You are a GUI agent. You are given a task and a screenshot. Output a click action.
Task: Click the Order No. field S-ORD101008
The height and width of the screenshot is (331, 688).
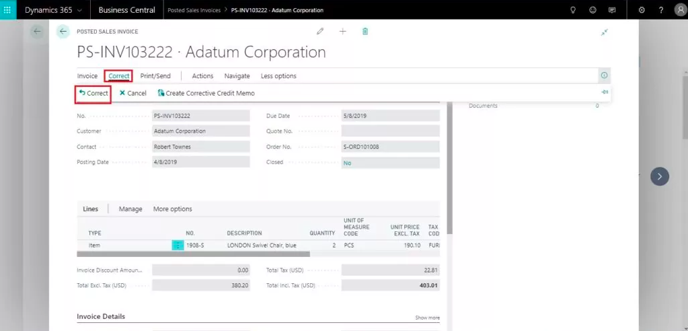pos(391,147)
